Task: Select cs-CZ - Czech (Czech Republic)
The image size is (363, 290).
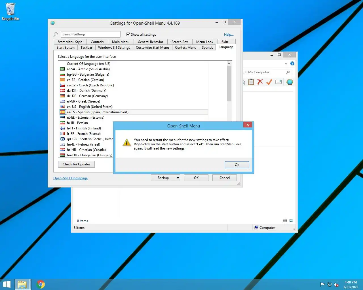Action: 90,85
